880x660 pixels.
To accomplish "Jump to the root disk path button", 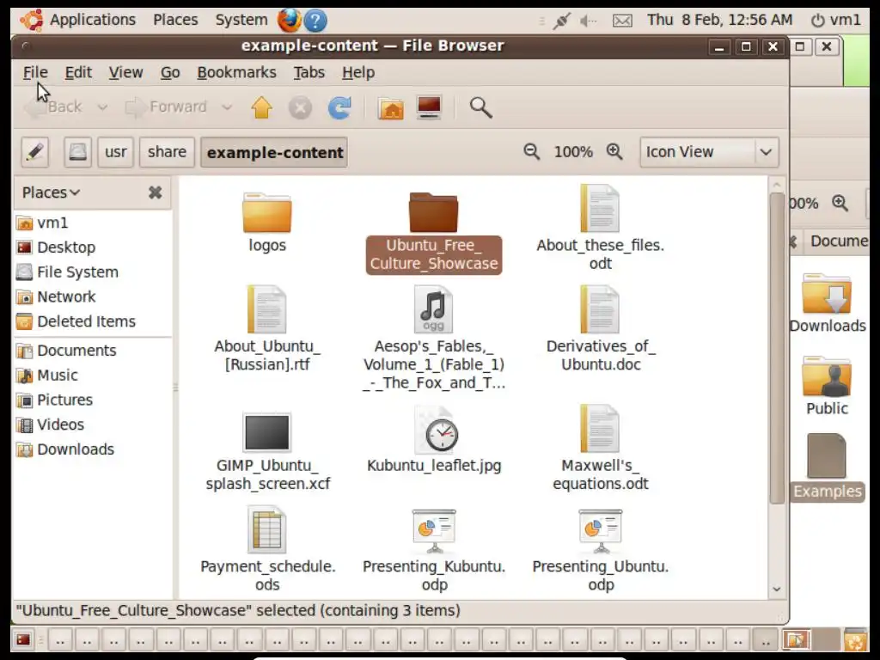I will point(77,152).
